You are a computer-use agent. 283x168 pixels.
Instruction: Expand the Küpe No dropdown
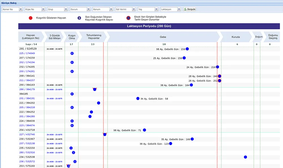35,9
